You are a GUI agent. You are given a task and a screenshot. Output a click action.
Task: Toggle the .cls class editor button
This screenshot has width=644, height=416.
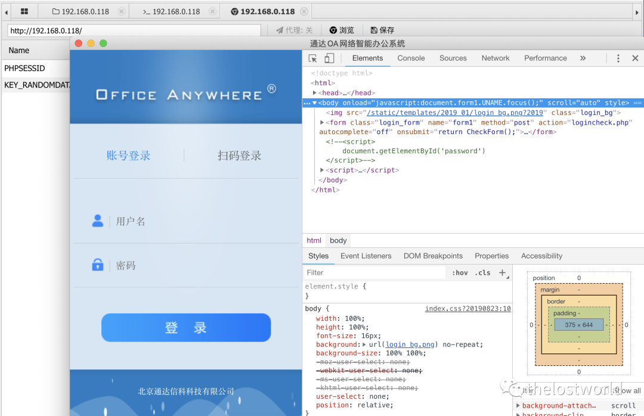482,273
